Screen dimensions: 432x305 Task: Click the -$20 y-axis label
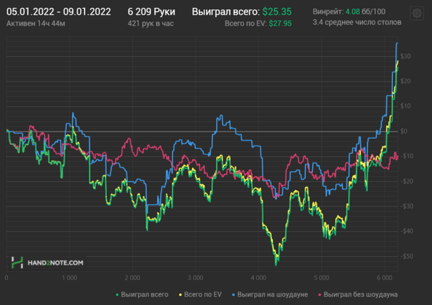407,182
